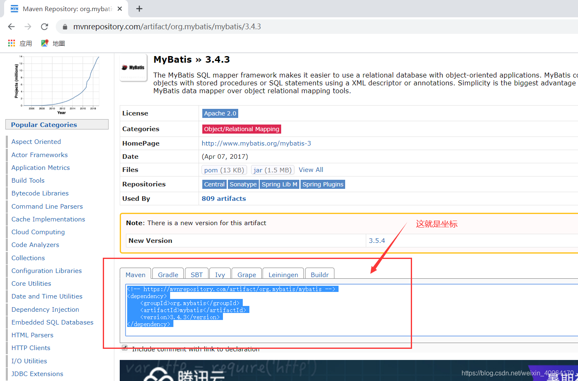
Task: Open Embedded SQL Databases category
Action: 52,322
